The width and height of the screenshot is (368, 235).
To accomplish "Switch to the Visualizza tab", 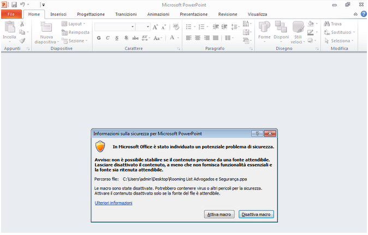I will [257, 14].
